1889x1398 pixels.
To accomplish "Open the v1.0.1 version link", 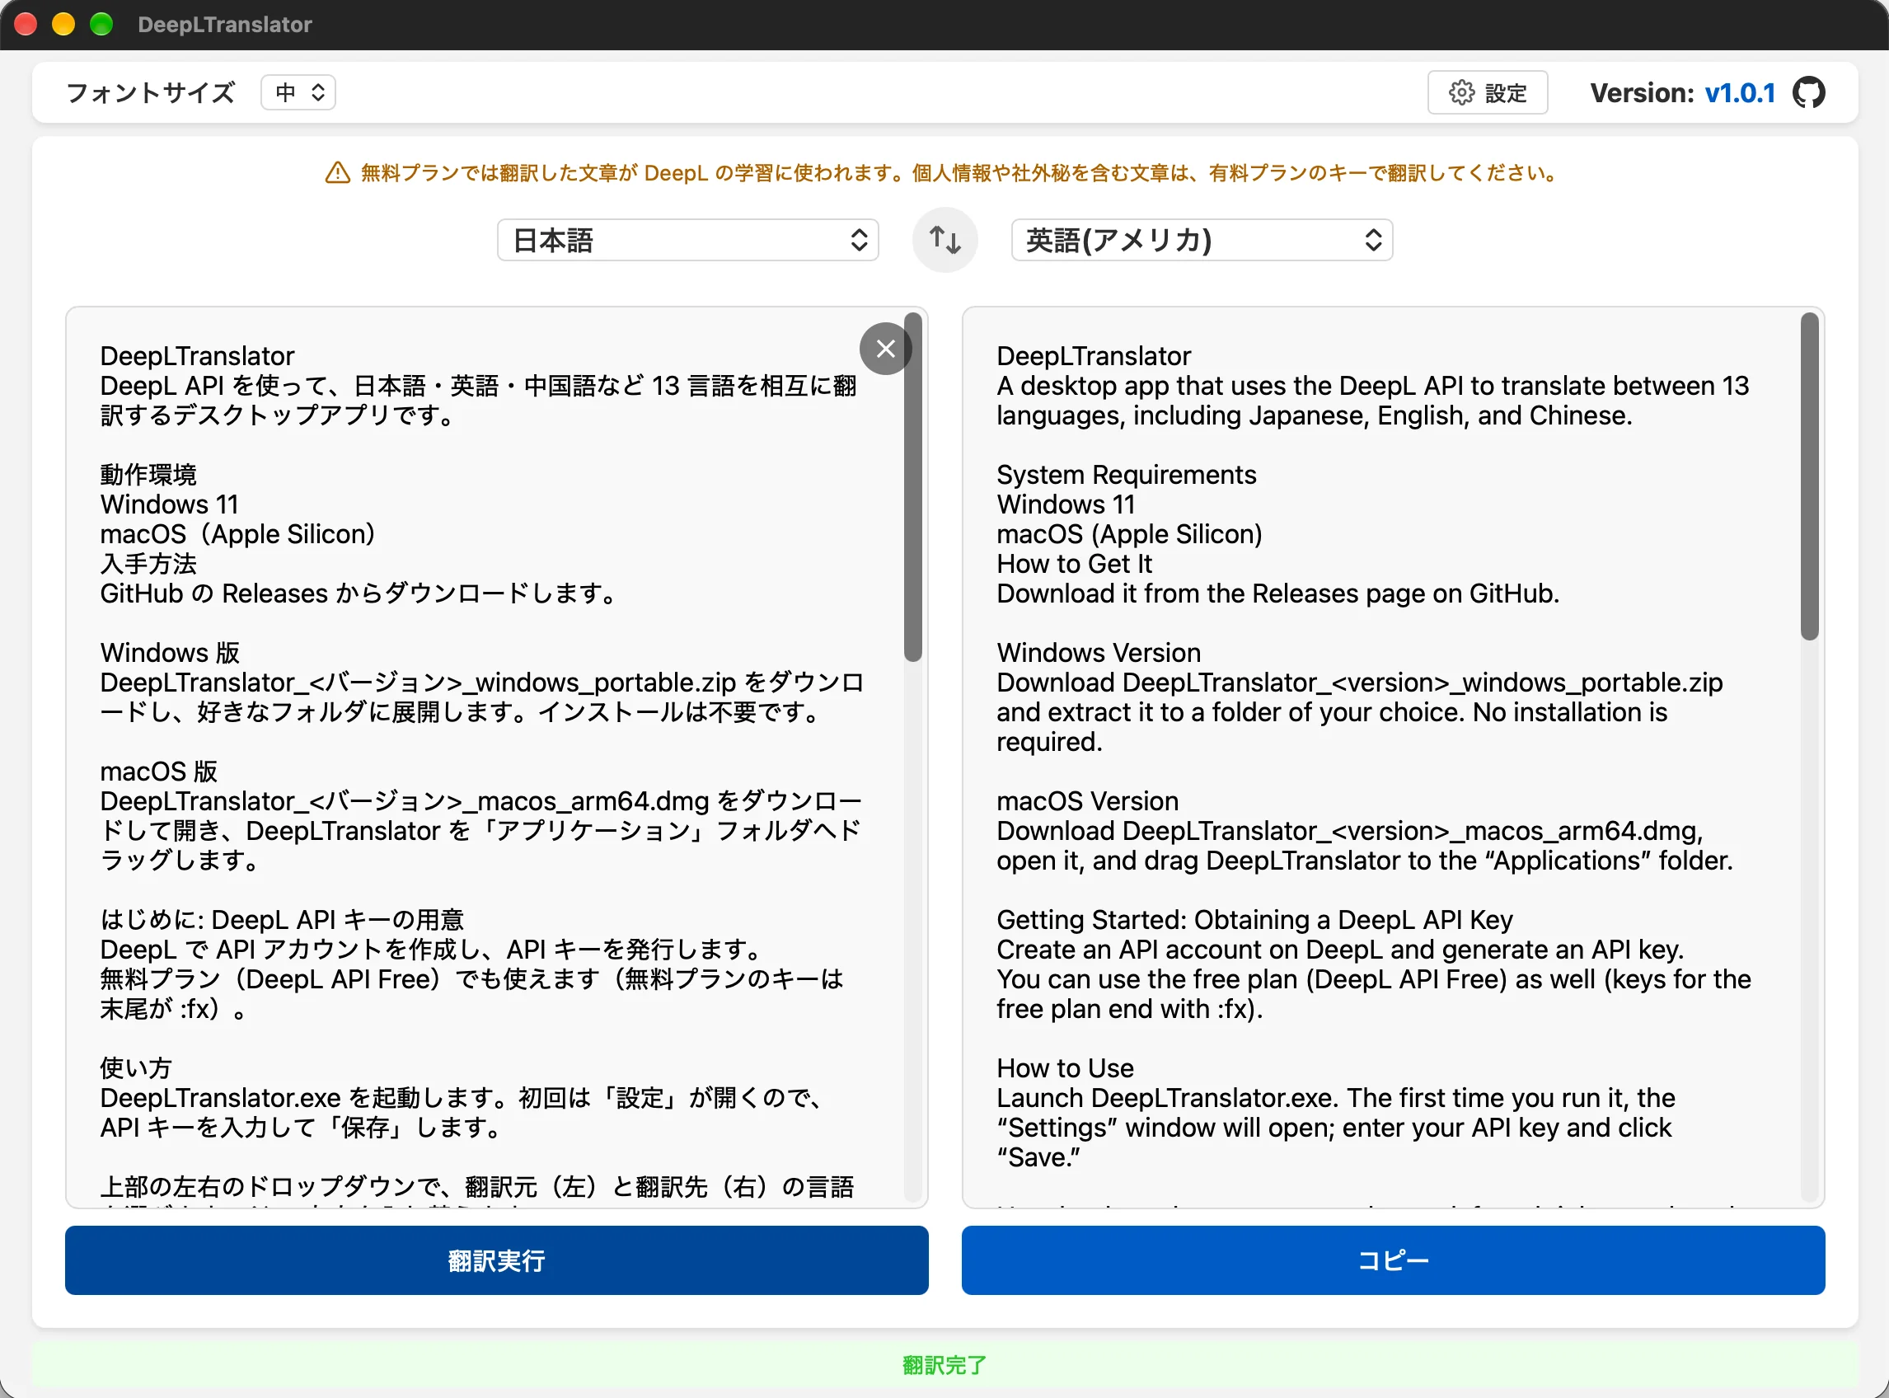I will tap(1739, 93).
